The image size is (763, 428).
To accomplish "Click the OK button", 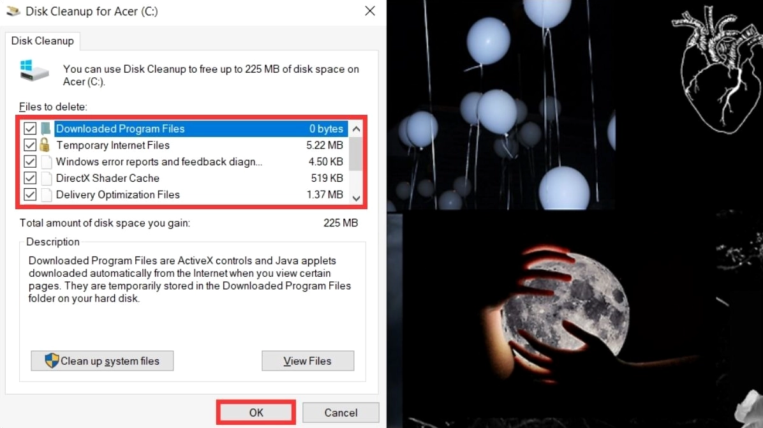I will [x=256, y=413].
